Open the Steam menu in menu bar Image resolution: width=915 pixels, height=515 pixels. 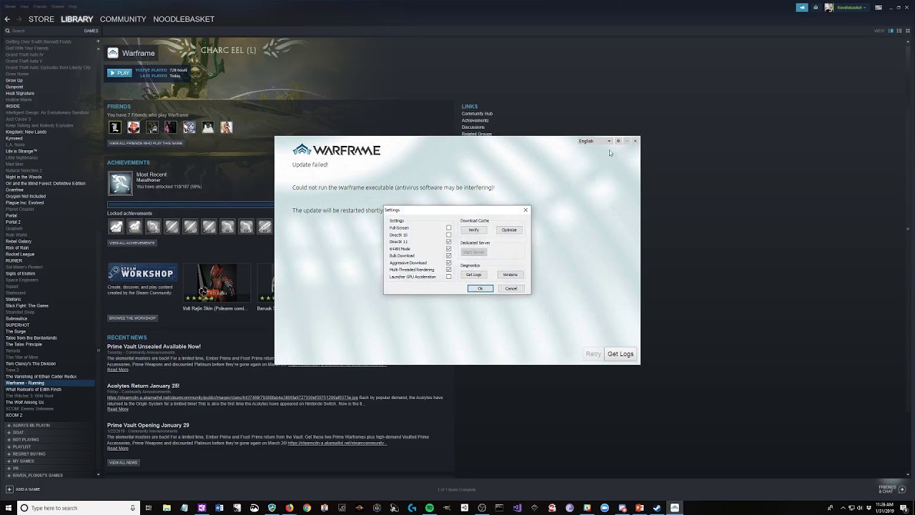[10, 6]
